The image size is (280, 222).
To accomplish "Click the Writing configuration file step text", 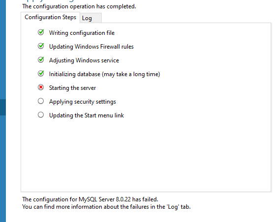I will tap(82, 33).
